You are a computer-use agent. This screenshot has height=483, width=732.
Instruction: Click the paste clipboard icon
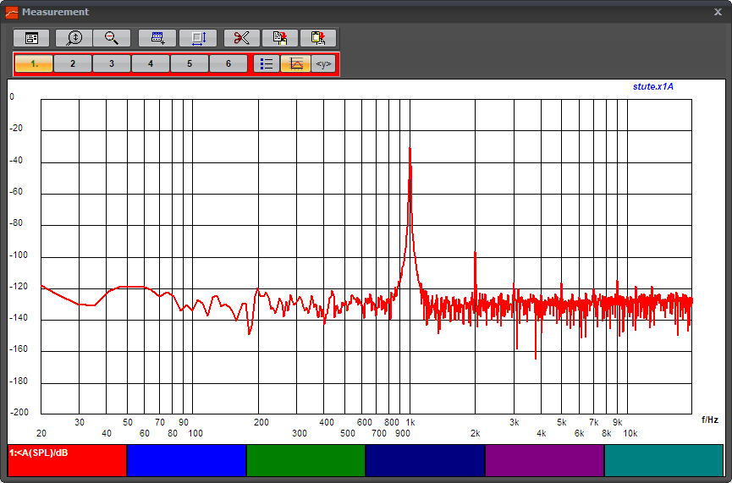point(318,38)
